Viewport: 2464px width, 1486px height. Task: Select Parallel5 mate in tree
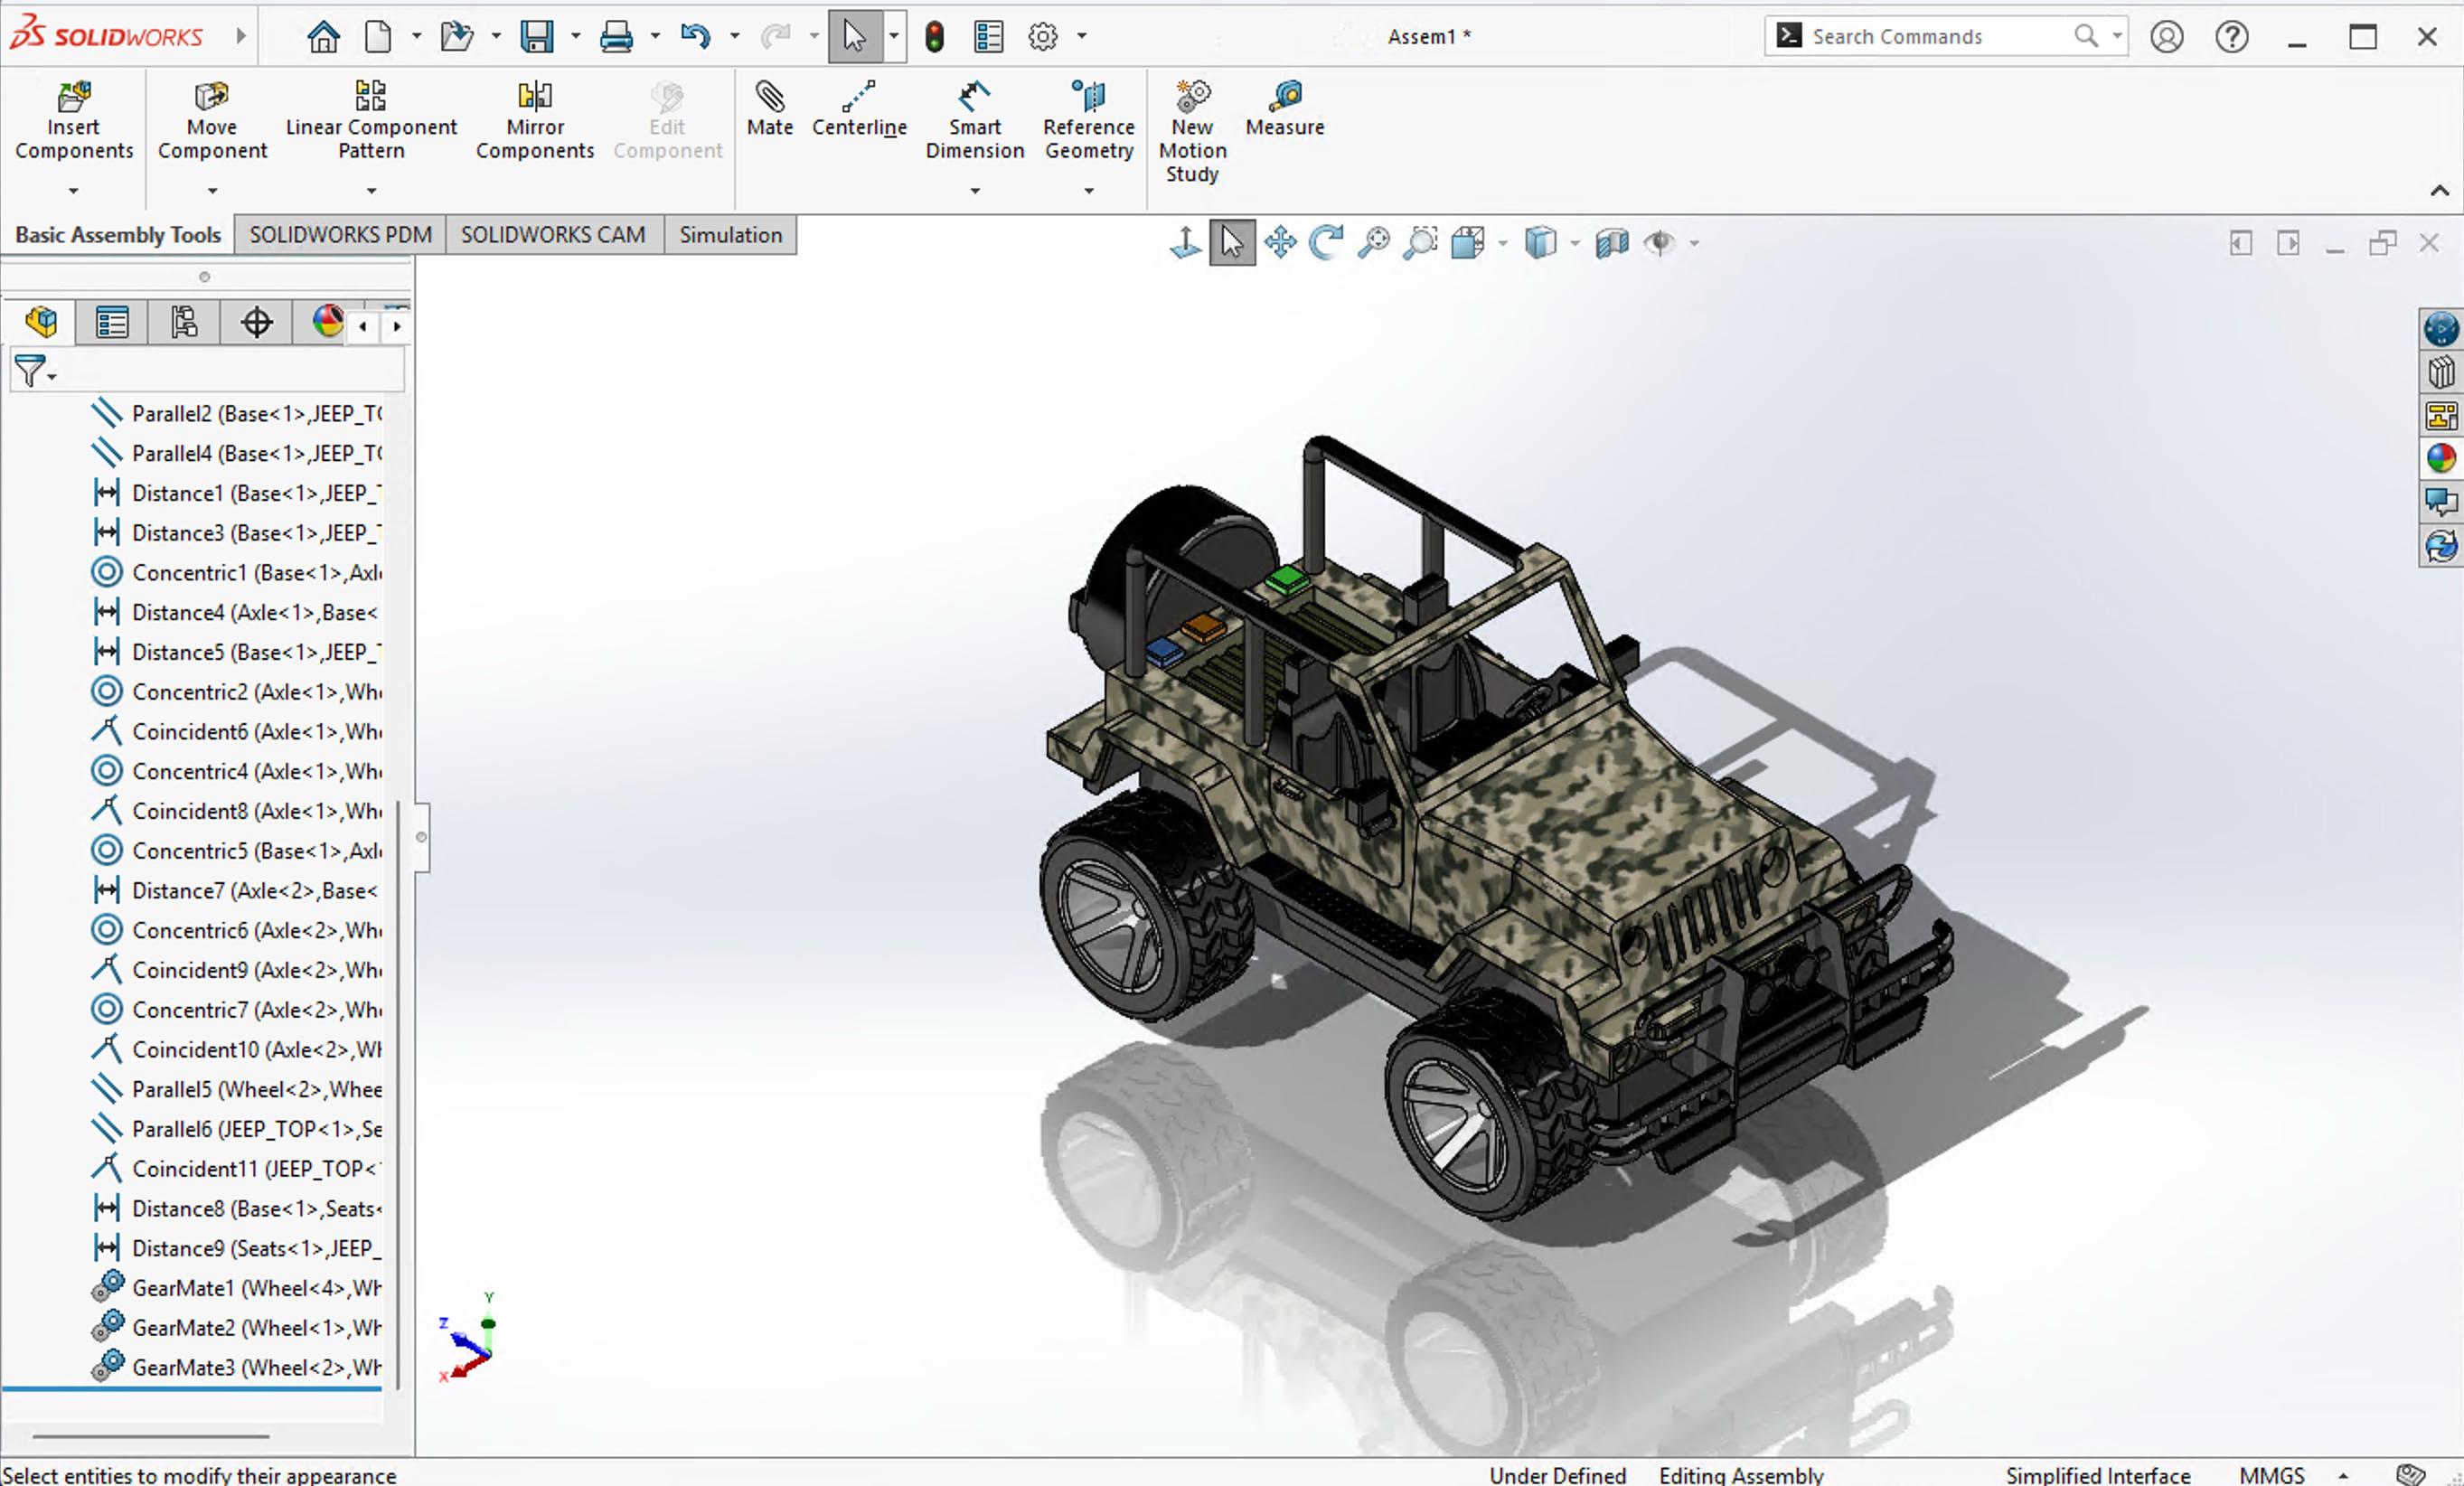[235, 1089]
